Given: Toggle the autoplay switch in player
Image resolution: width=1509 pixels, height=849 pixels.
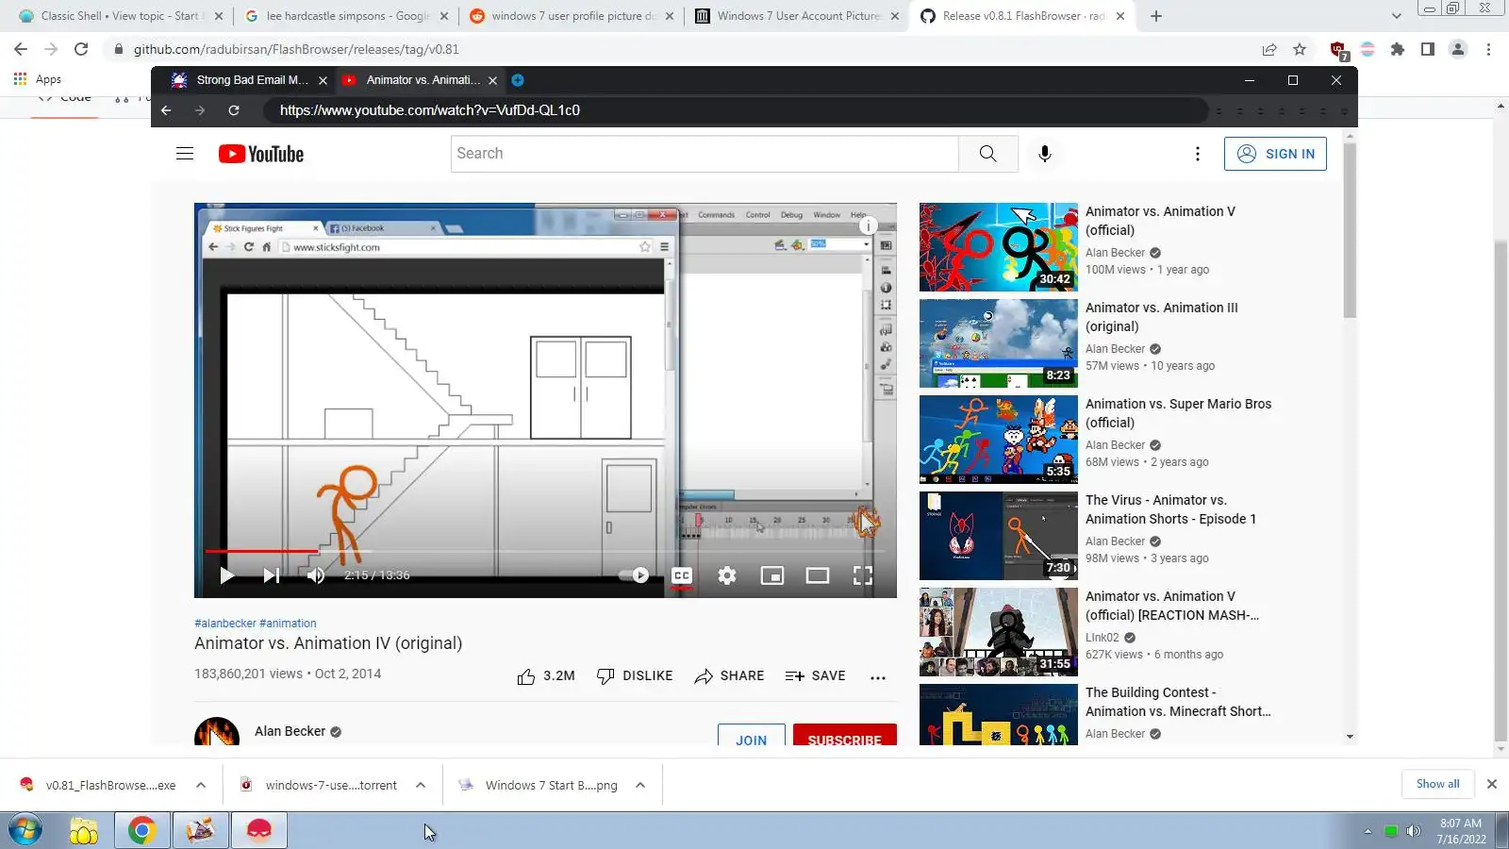Looking at the screenshot, I should (x=634, y=575).
